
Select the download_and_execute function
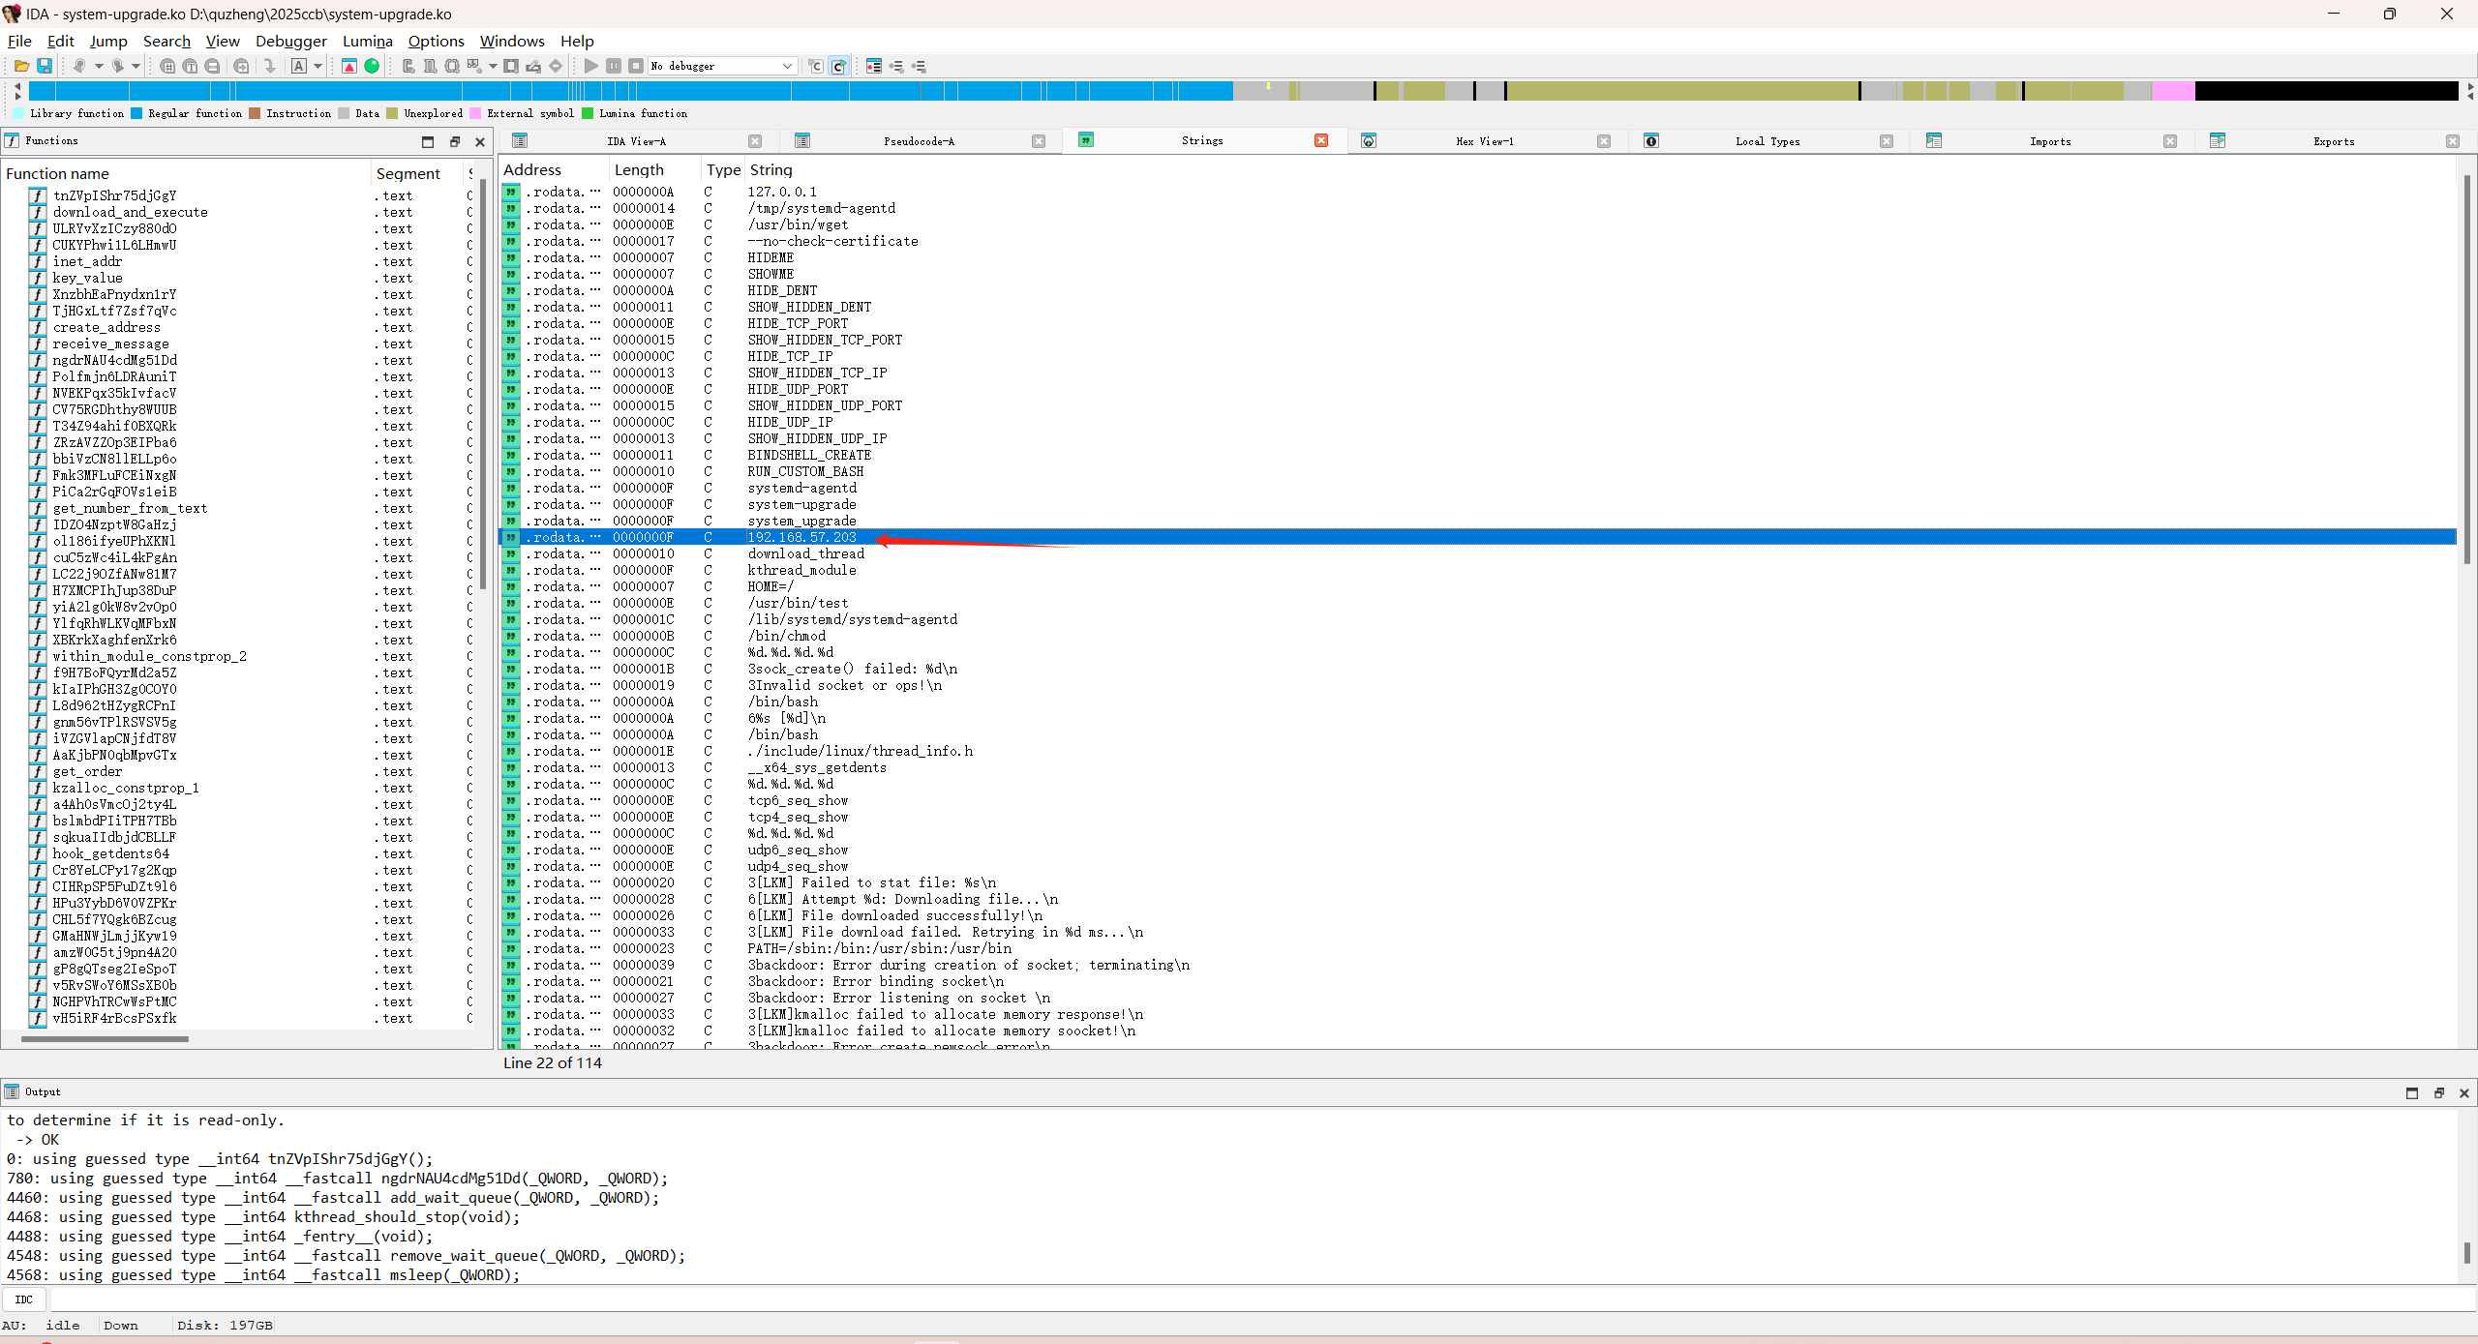[x=130, y=212]
